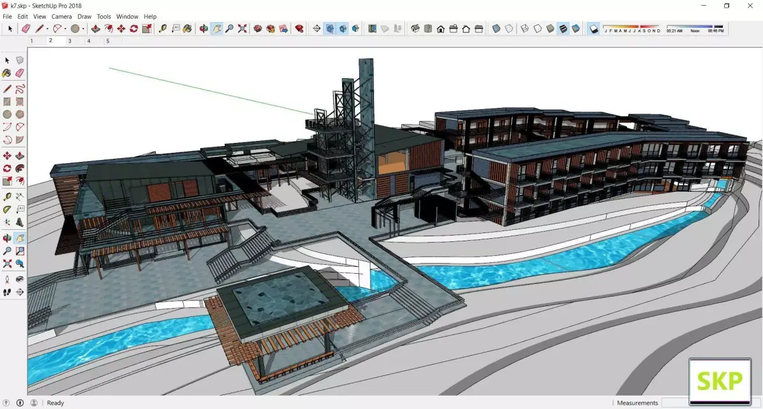
Task: Open the Camera menu
Action: [x=62, y=17]
